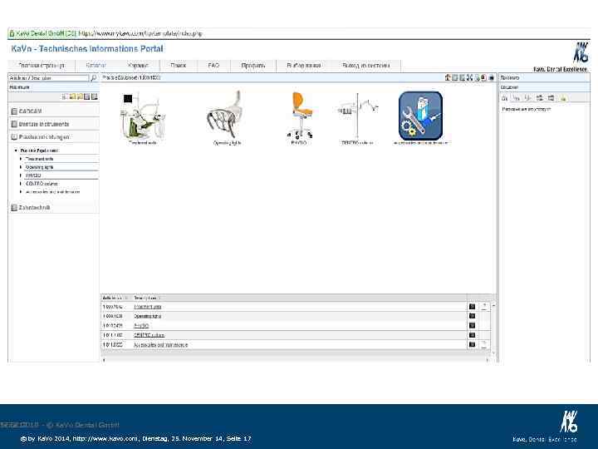Click last icon in left navigation toolbar
The image size is (598, 449).
(x=94, y=97)
